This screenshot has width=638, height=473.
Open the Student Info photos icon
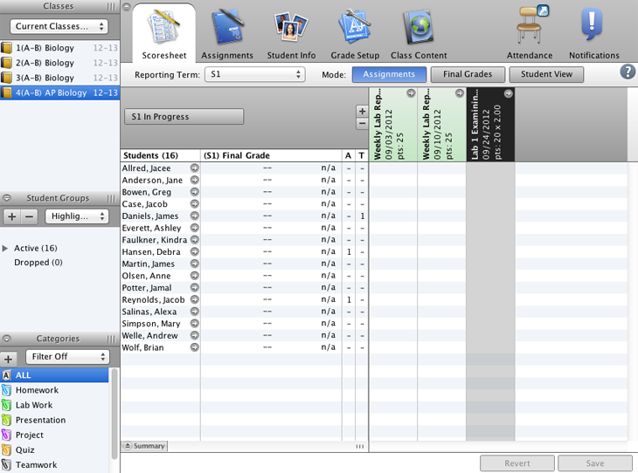click(x=291, y=28)
